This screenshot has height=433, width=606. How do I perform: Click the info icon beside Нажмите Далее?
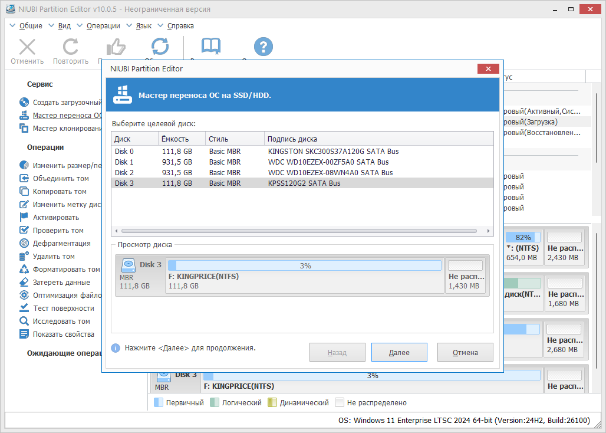coord(116,348)
